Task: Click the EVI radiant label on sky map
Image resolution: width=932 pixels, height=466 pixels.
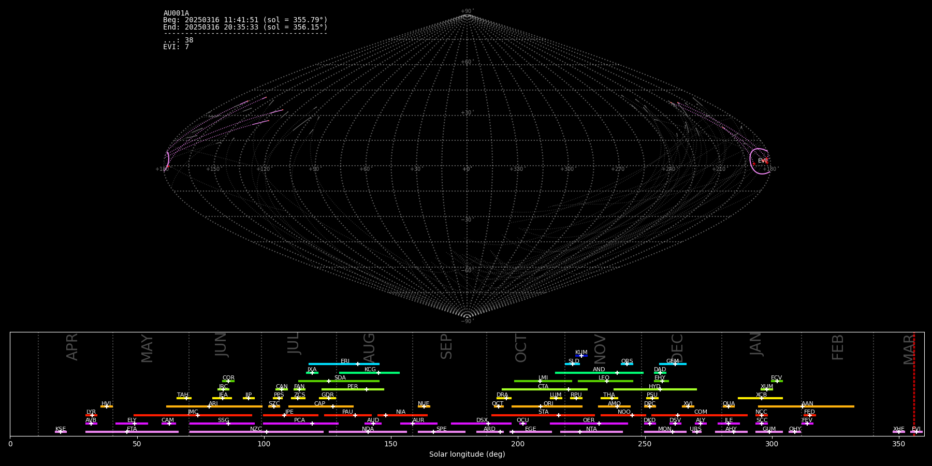Action: coord(762,161)
